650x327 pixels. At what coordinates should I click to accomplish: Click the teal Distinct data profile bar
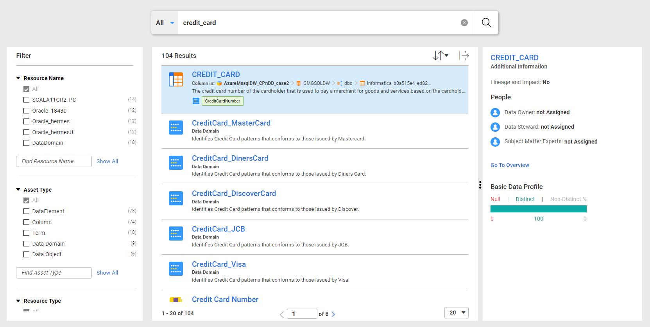click(539, 209)
